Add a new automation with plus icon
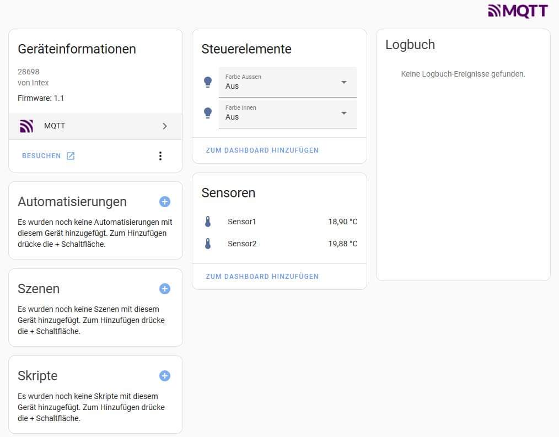Screen dimensions: 559x437 pyautogui.click(x=164, y=202)
